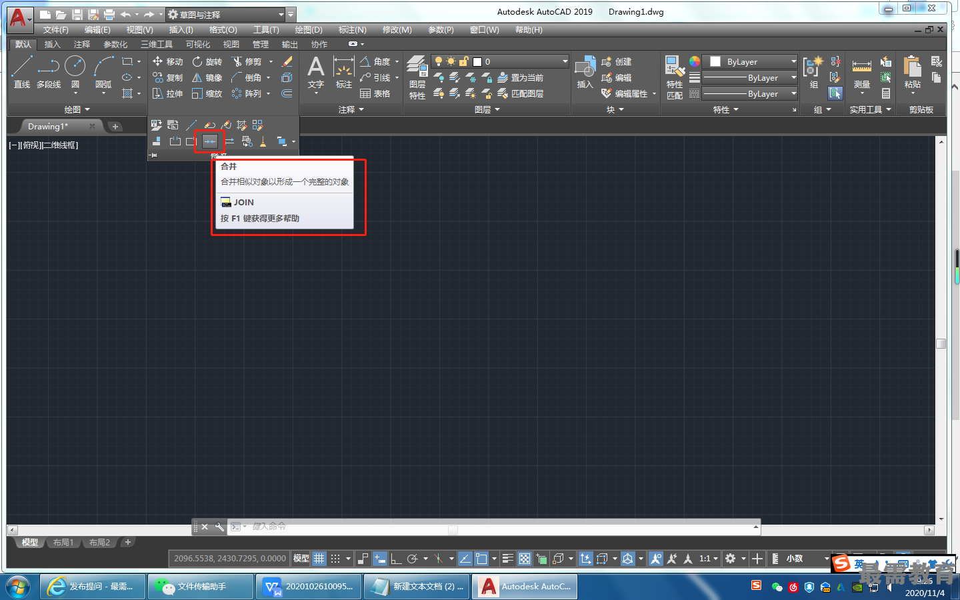Click 置为当前 layer button

click(521, 77)
